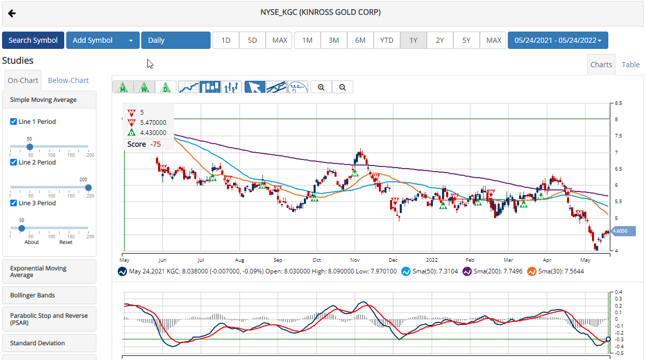
Task: Set range to 6M
Action: tap(360, 40)
